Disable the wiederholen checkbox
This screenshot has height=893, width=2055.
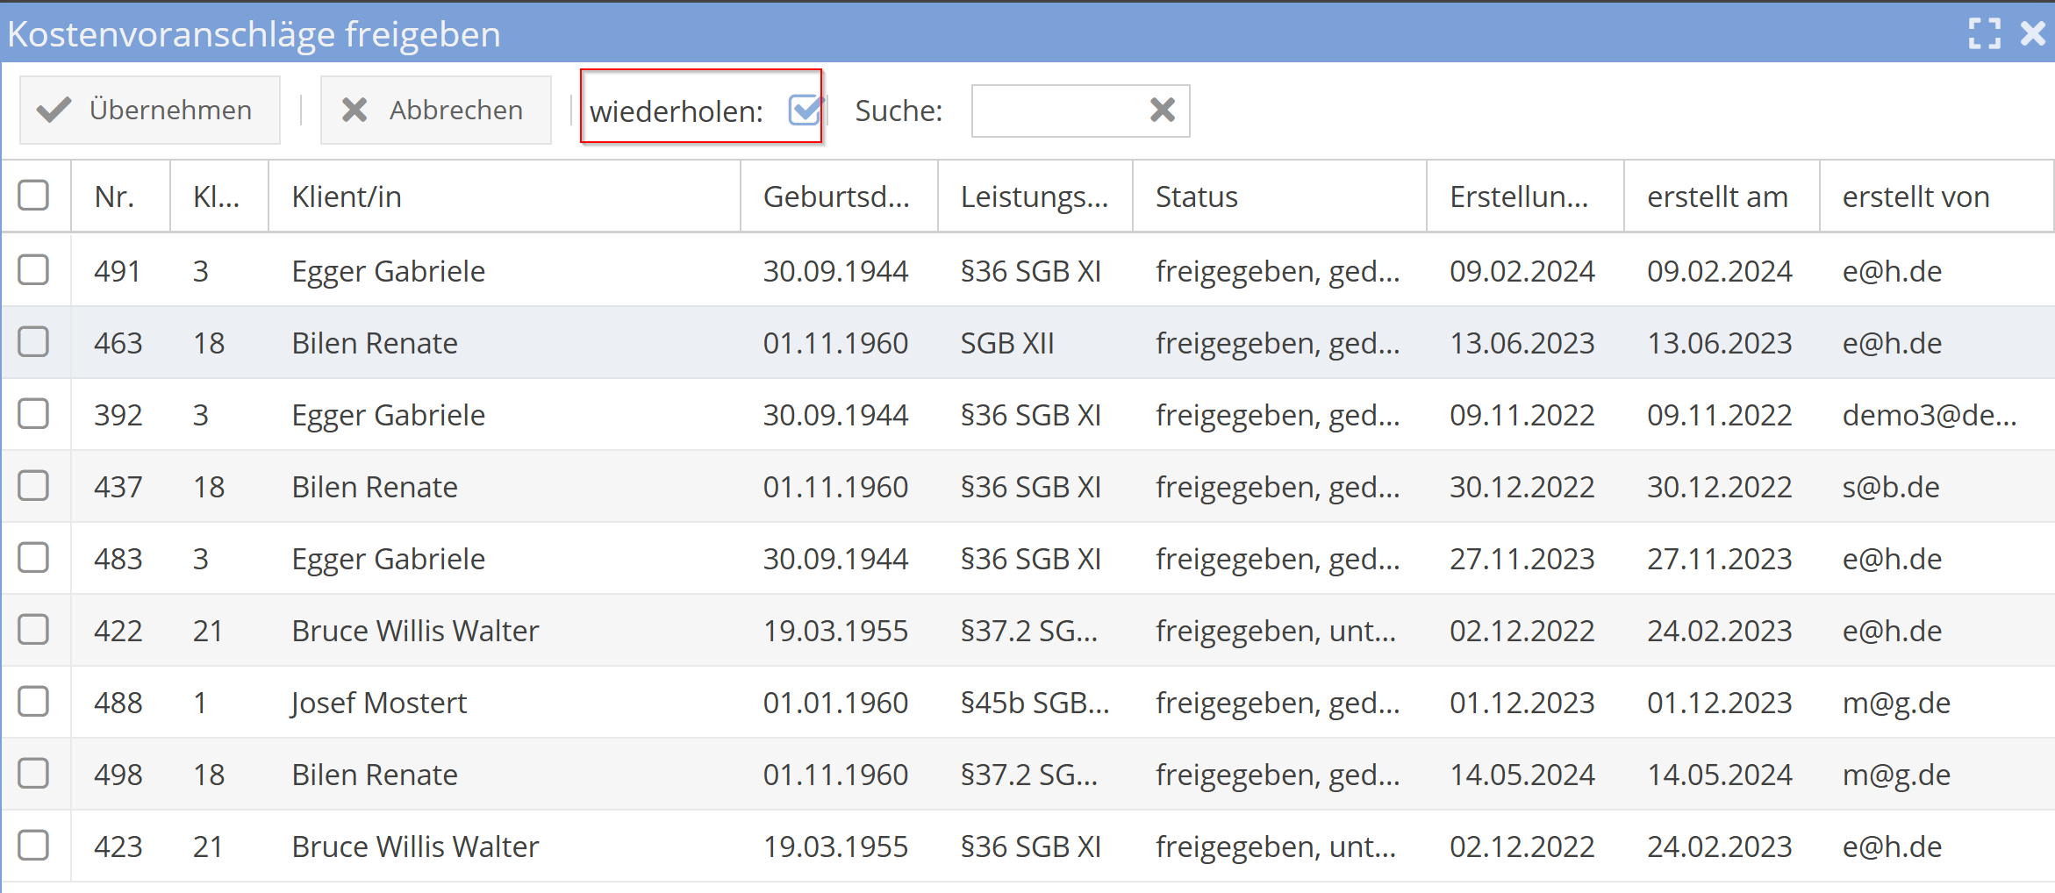804,111
